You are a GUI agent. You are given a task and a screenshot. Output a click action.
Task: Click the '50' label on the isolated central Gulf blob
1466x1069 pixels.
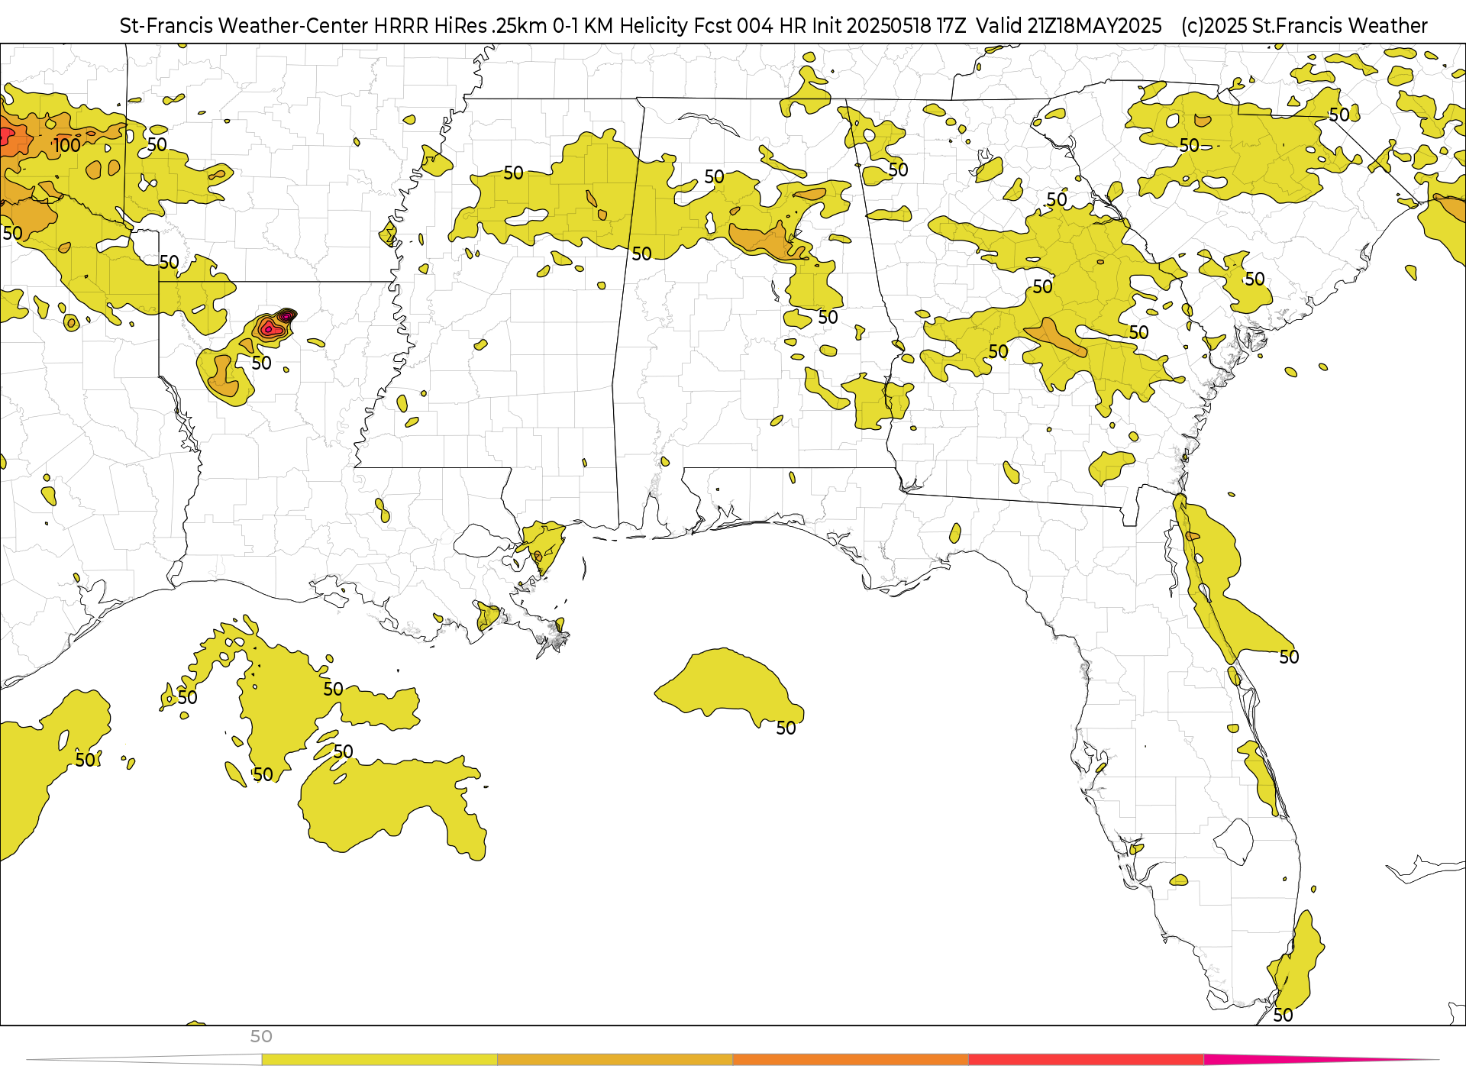pos(786,728)
